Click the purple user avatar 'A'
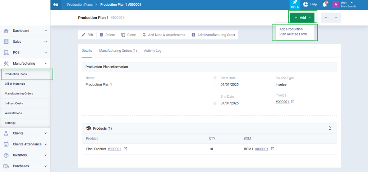The image size is (368, 172). coord(336,4)
